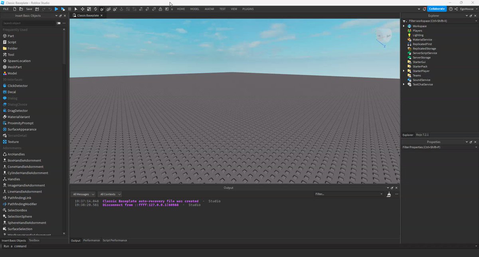Screen dimensions: 479x257
Task: Switch to the Performance tab in Output
Action: [91, 240]
